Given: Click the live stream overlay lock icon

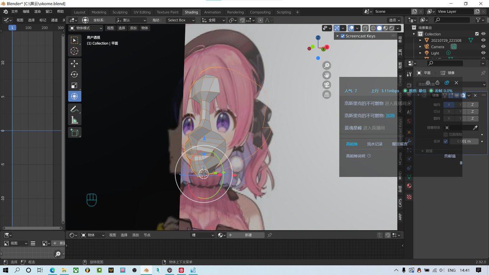Looking at the screenshot, I should [x=437, y=83].
